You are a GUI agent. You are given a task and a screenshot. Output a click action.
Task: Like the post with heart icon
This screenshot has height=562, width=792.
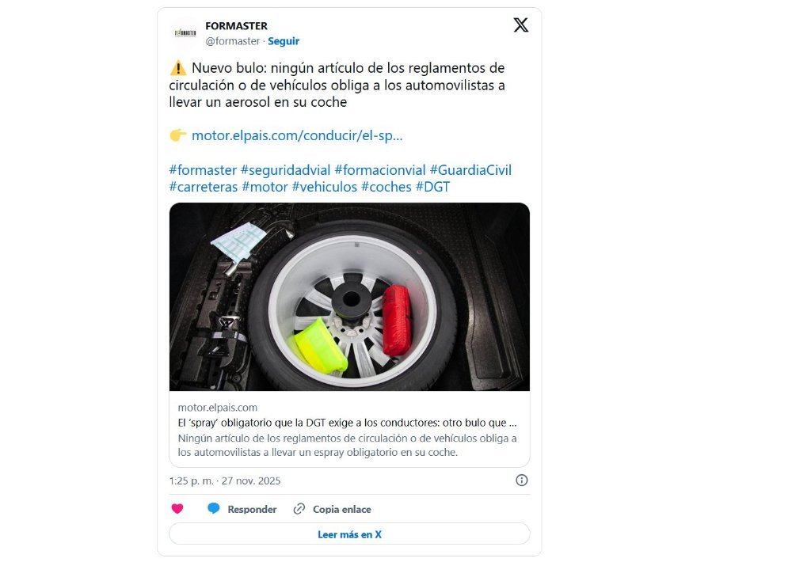pos(177,508)
